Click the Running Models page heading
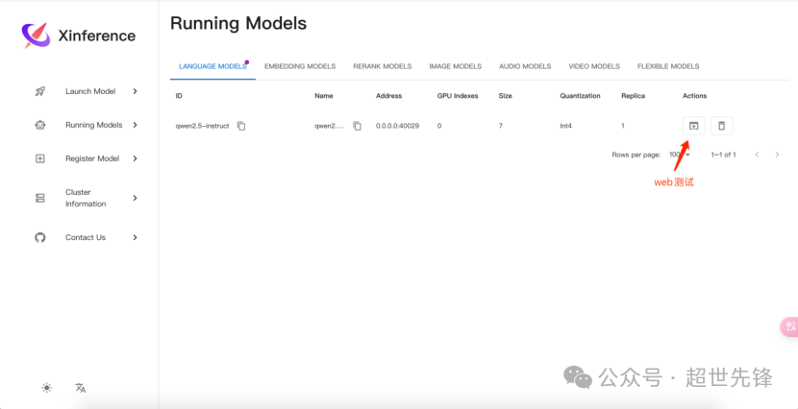 click(238, 23)
